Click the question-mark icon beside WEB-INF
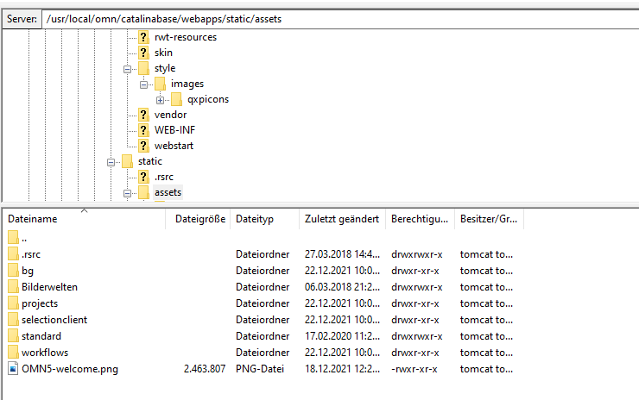 click(143, 130)
